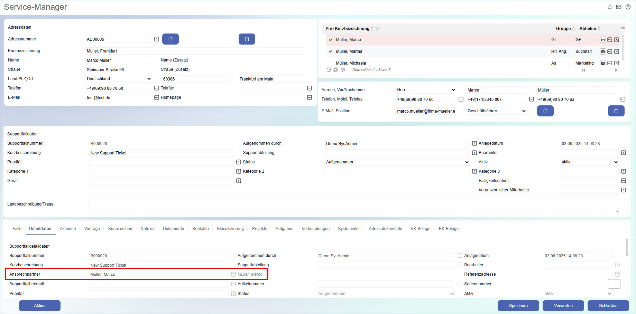Screen dimensions: 636x314
Task: Open options icon beside Homepage field
Action: pos(310,97)
